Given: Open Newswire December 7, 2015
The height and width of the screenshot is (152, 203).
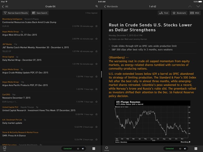Looking at the screenshot, I should pyautogui.click(x=16, y=98).
